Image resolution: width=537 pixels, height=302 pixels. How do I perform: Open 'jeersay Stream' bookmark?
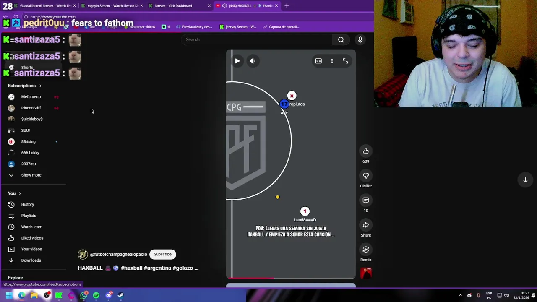tap(238, 27)
